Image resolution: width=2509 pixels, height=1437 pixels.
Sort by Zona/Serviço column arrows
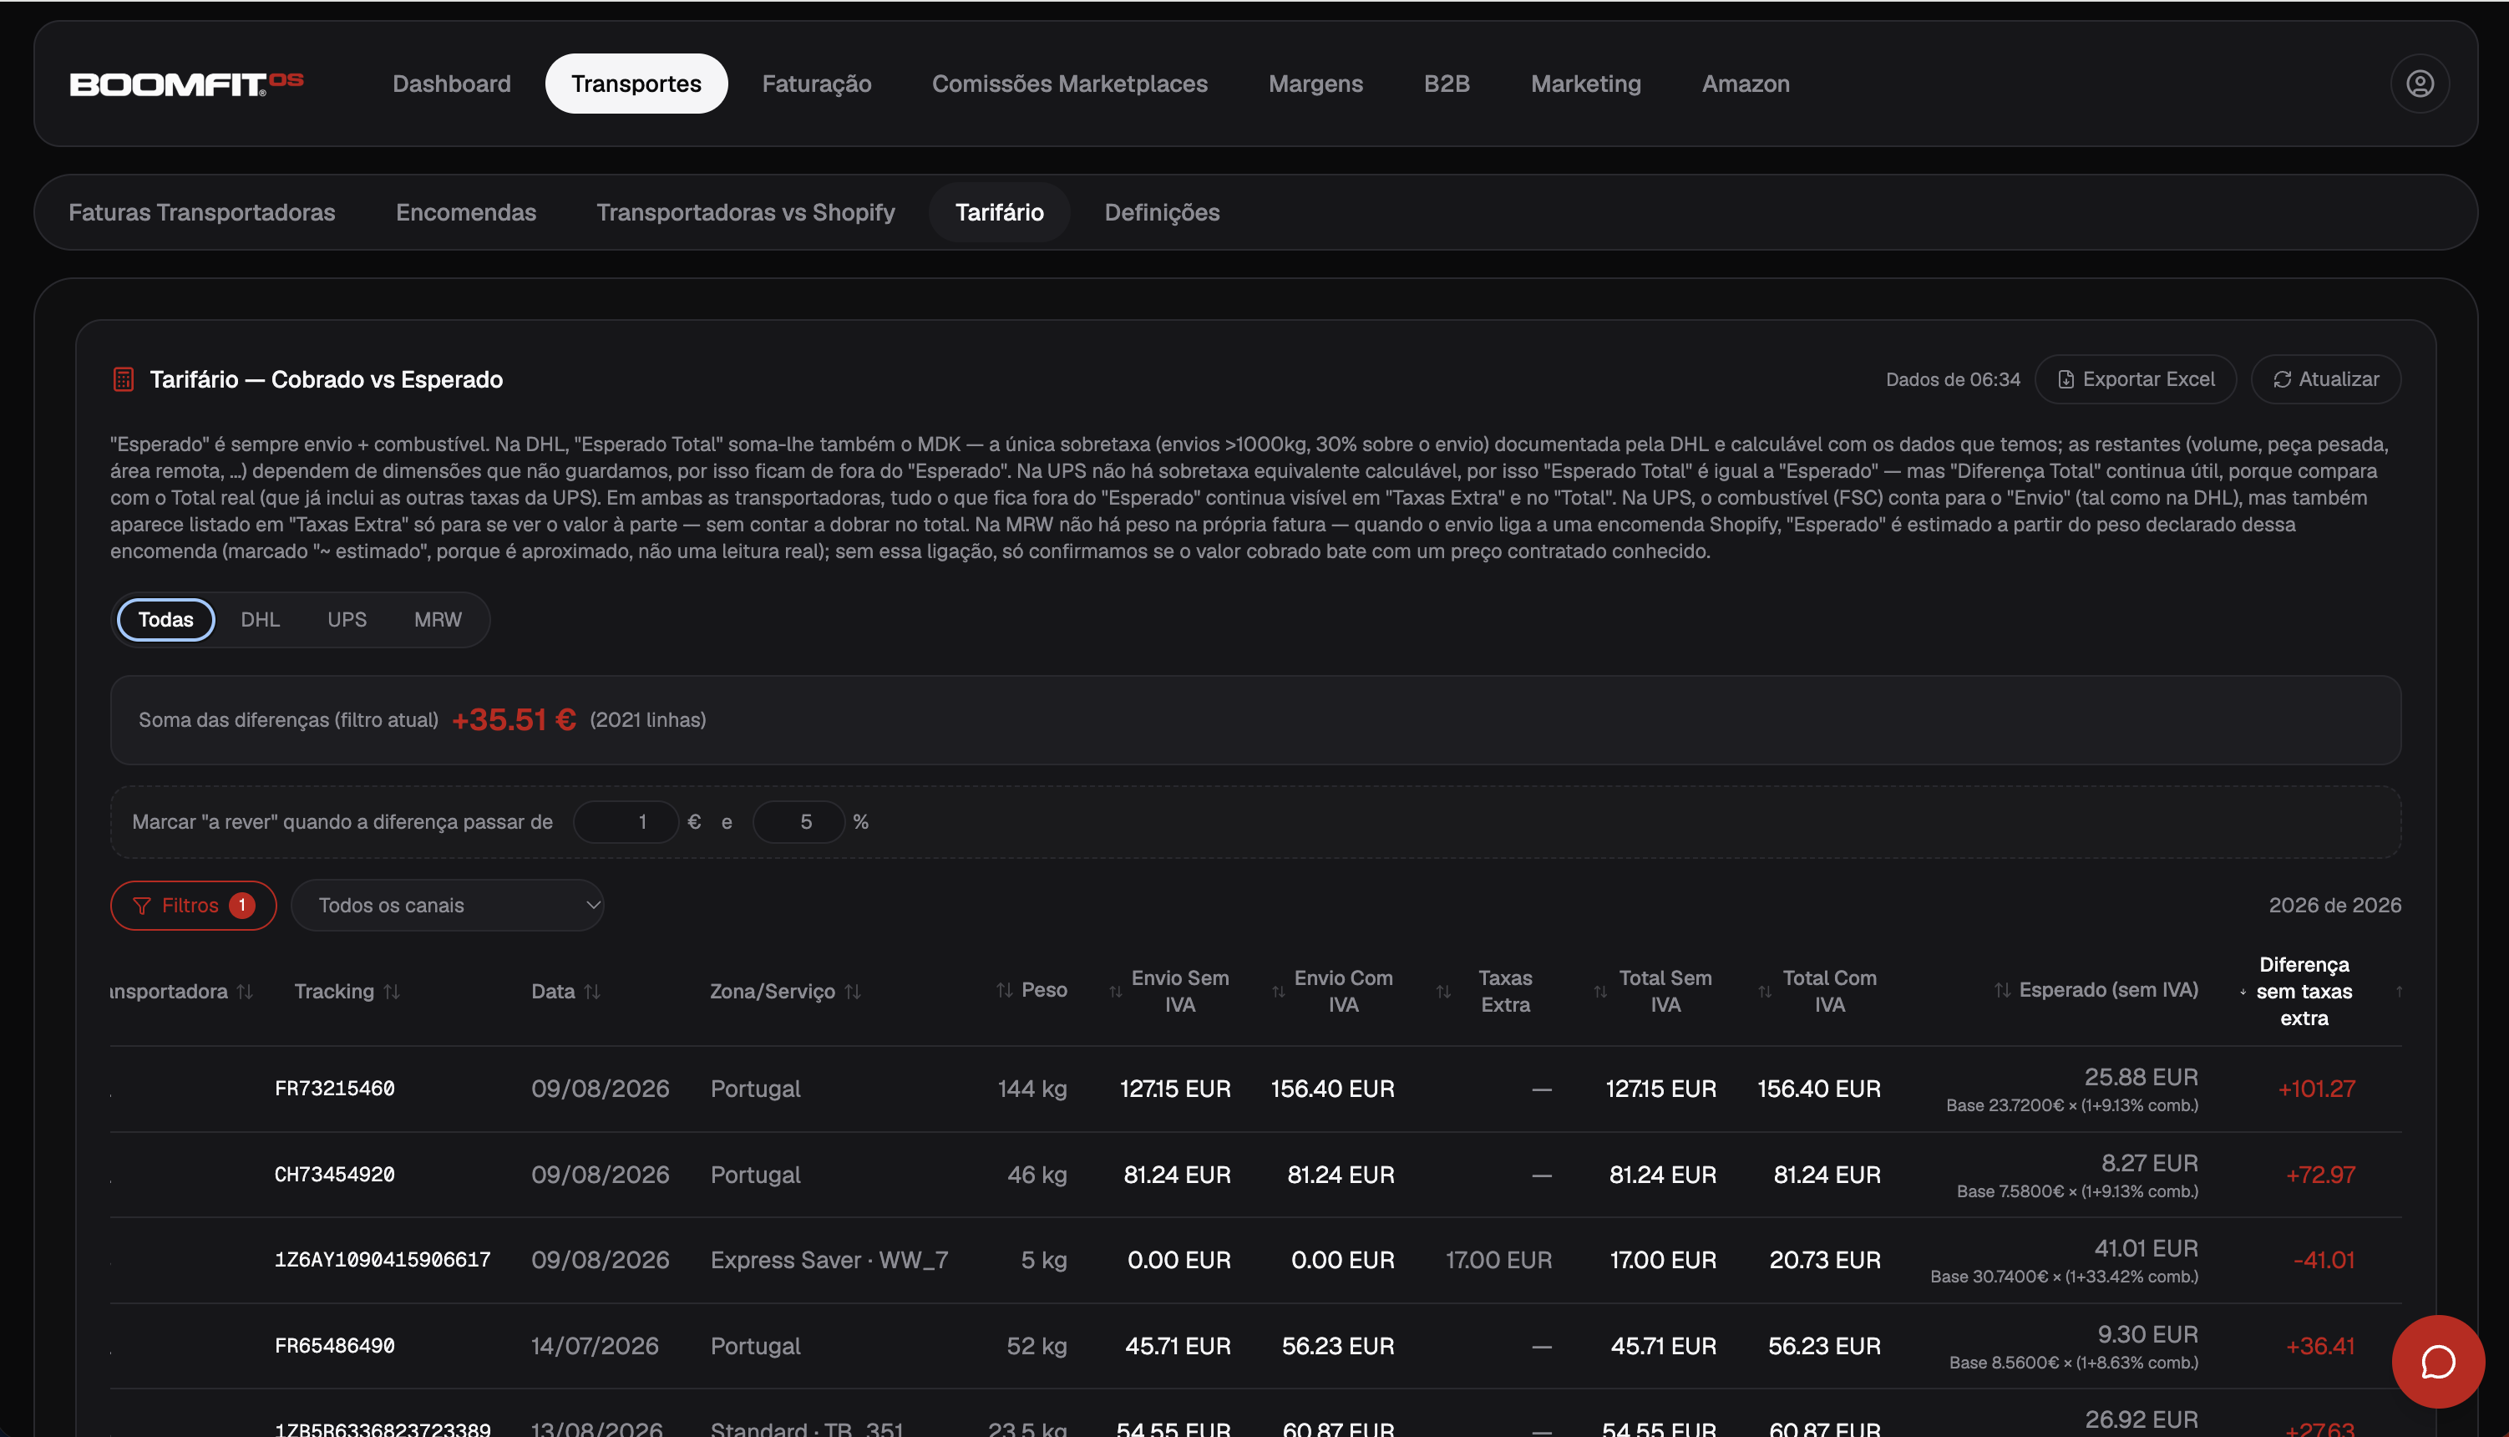pos(853,991)
